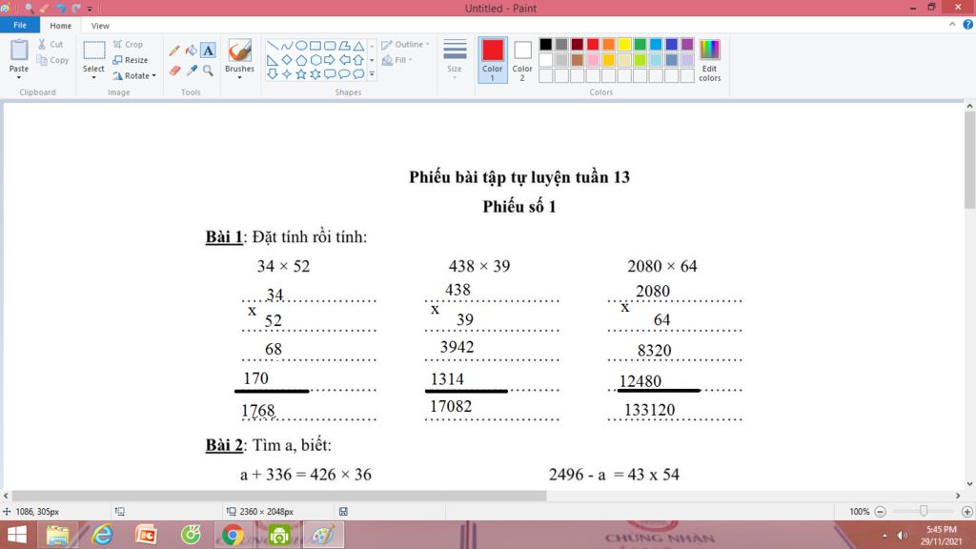Open the Paint Help icon
The width and height of the screenshot is (976, 549).
click(968, 24)
